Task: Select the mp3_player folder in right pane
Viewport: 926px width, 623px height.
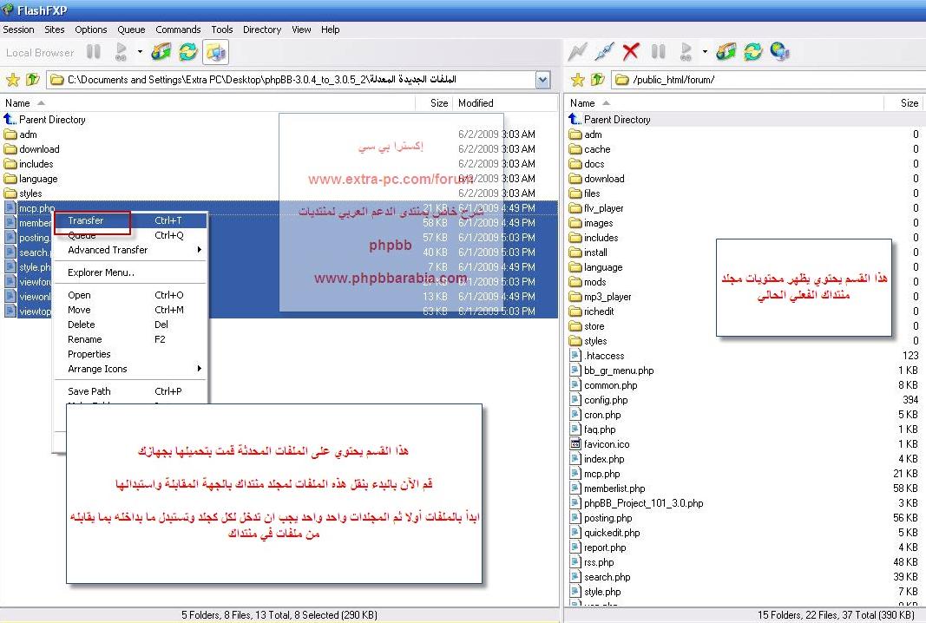Action: (x=601, y=297)
